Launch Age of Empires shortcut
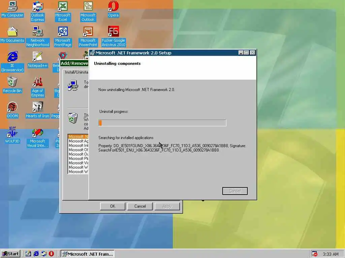Screen dimensions: 345x258 [x=38, y=87]
